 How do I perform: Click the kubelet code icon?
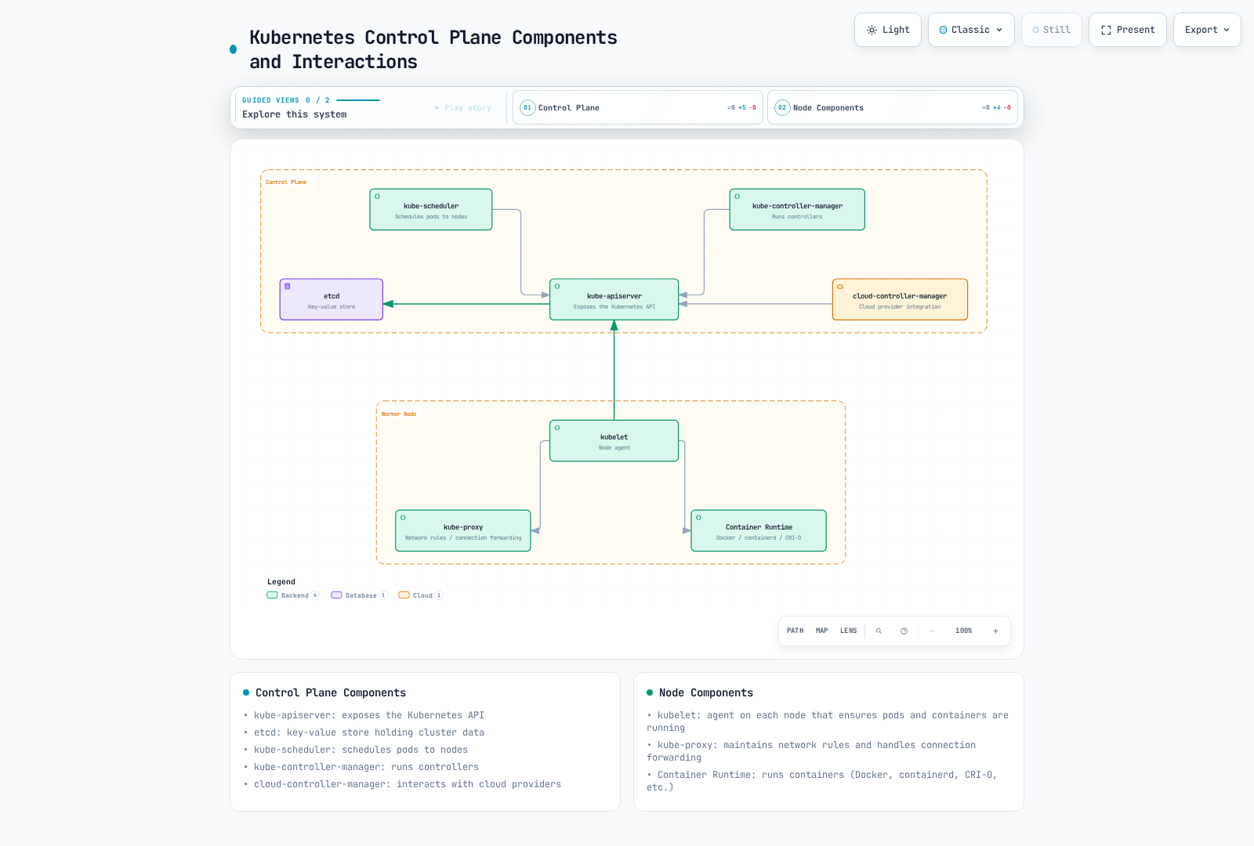[x=557, y=428]
